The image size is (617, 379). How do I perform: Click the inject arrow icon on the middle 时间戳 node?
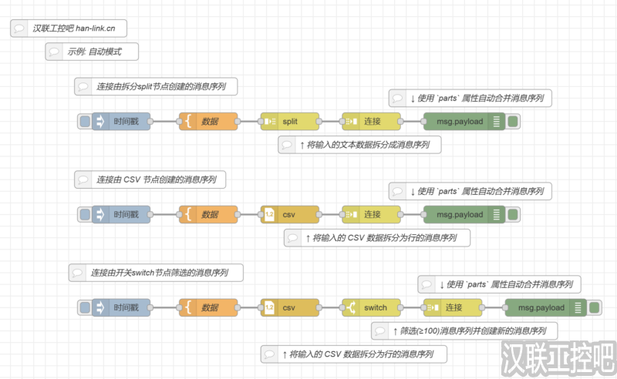tap(100, 214)
